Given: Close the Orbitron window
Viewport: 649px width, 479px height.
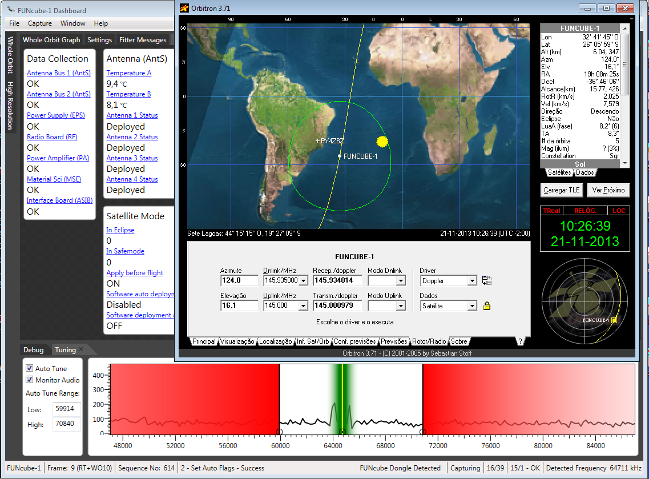Looking at the screenshot, I should tap(626, 9).
